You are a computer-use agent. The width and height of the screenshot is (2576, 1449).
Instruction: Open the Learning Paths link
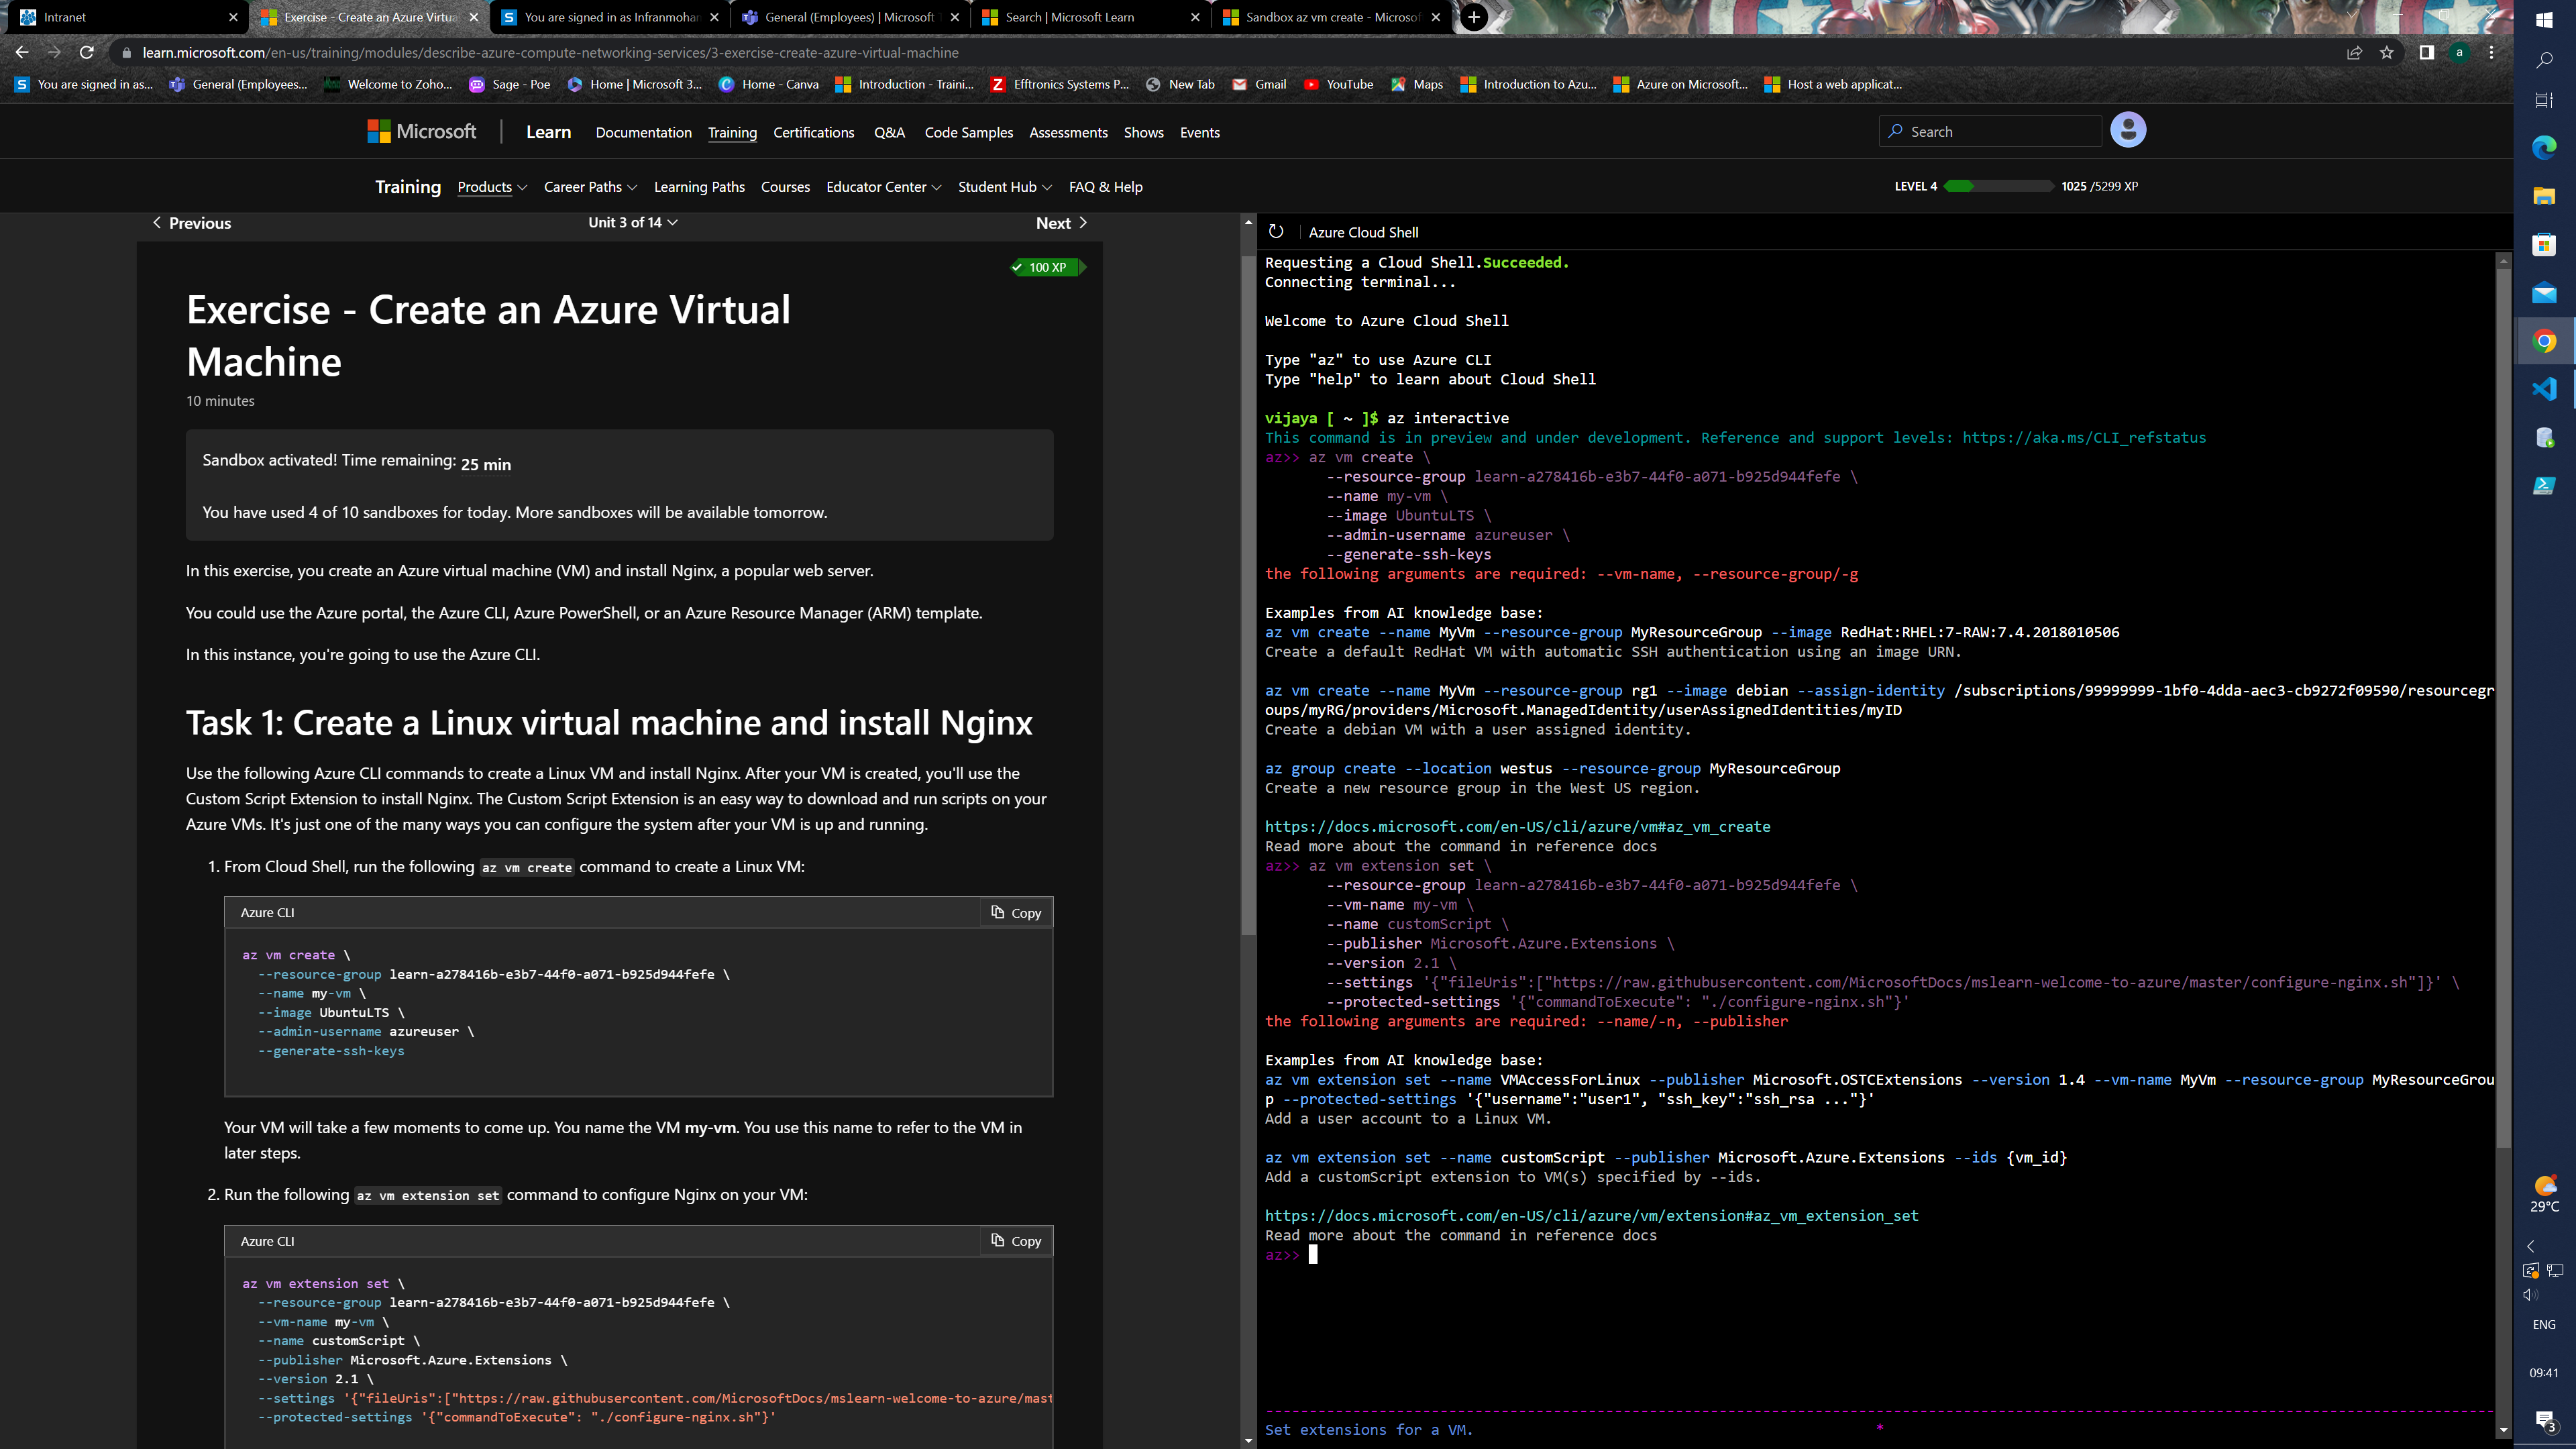(699, 187)
